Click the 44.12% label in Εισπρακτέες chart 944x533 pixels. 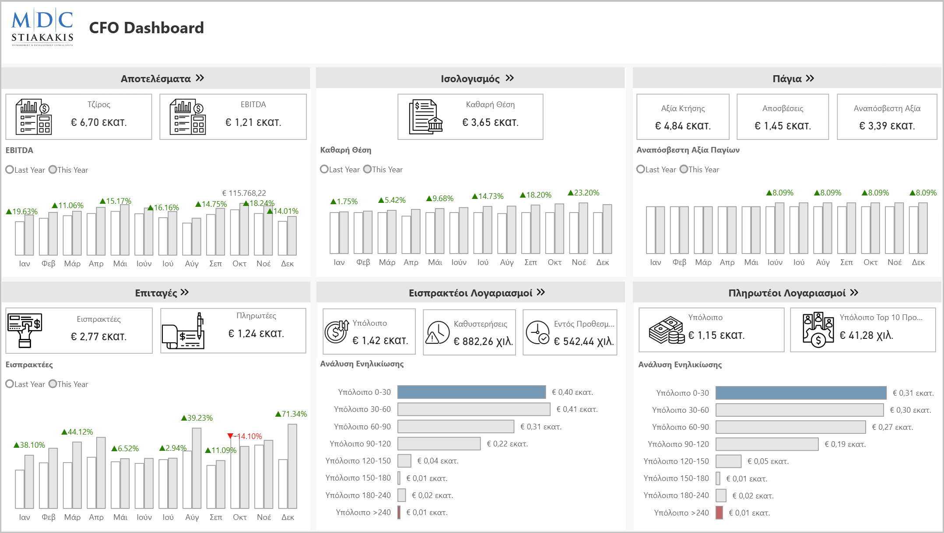pyautogui.click(x=77, y=432)
